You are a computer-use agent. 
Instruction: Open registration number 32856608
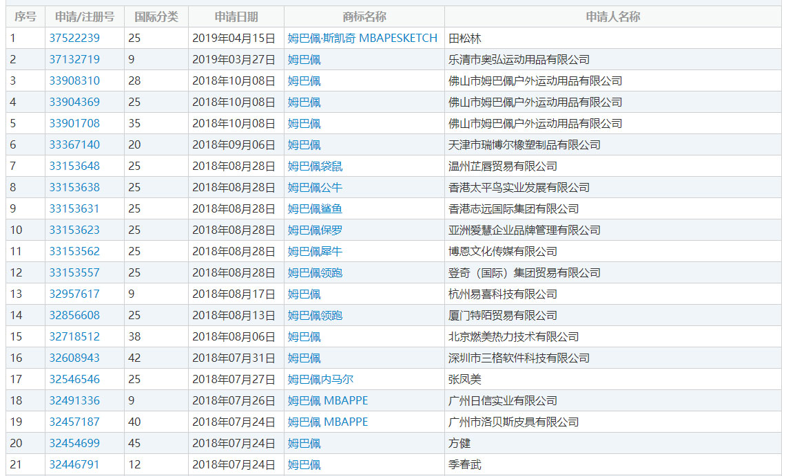[x=74, y=315]
